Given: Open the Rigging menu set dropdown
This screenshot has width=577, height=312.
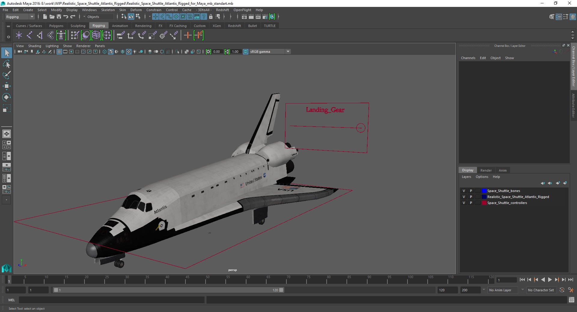Looking at the screenshot, I should tap(20, 17).
